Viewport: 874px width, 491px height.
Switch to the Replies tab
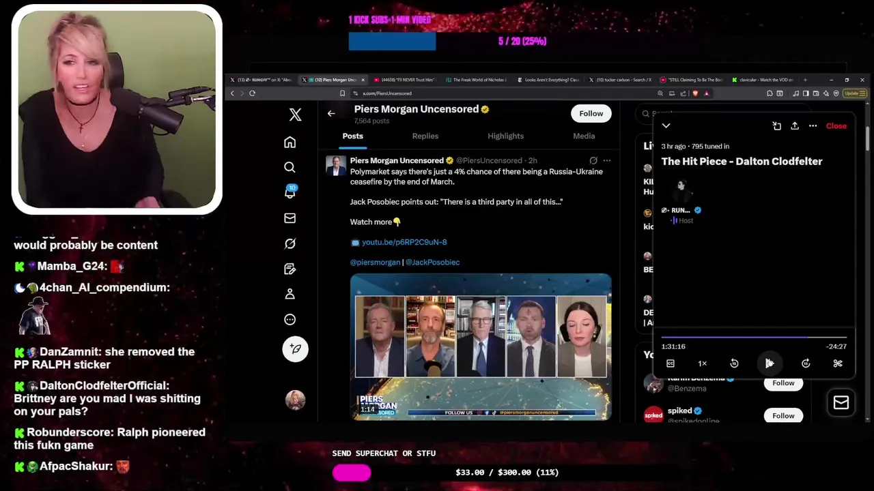[425, 136]
